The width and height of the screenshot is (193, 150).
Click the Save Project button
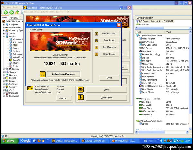109,40
